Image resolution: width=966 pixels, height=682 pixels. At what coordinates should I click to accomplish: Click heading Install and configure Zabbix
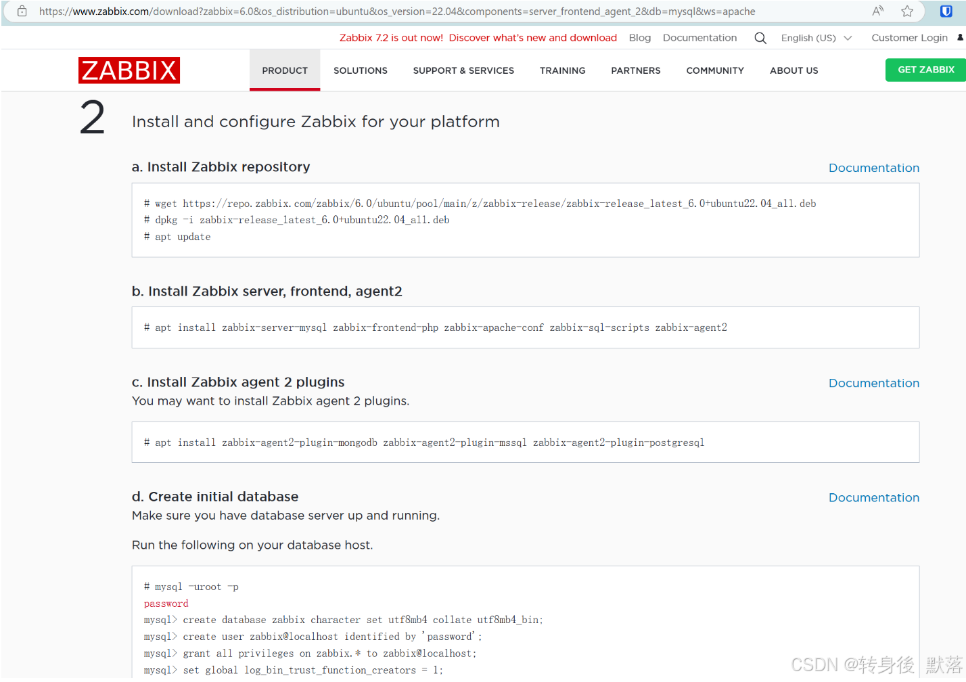(x=316, y=122)
